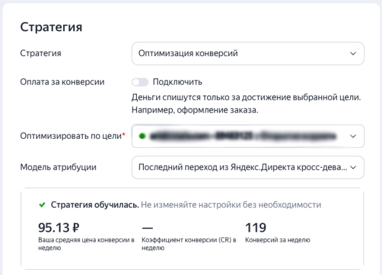Toggle the 'Оплата за конверсии' switch
The height and width of the screenshot is (275, 382).
[140, 82]
